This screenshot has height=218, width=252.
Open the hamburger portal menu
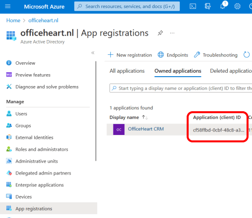click(8, 6)
